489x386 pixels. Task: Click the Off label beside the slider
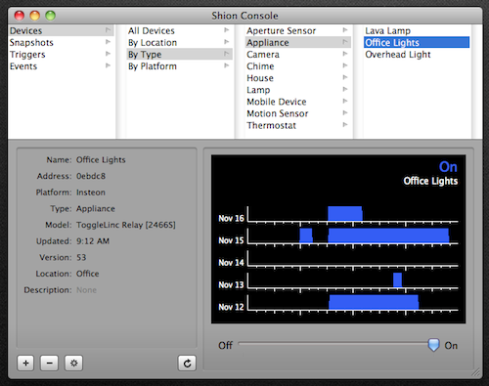225,345
